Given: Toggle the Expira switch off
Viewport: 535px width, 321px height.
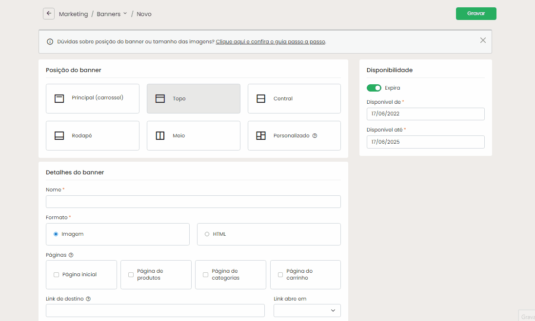Looking at the screenshot, I should pyautogui.click(x=374, y=88).
